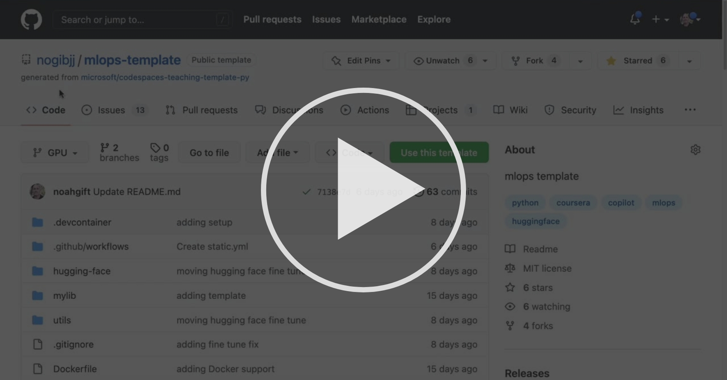
Task: Click the fork icon next to Fork count
Action: [516, 61]
